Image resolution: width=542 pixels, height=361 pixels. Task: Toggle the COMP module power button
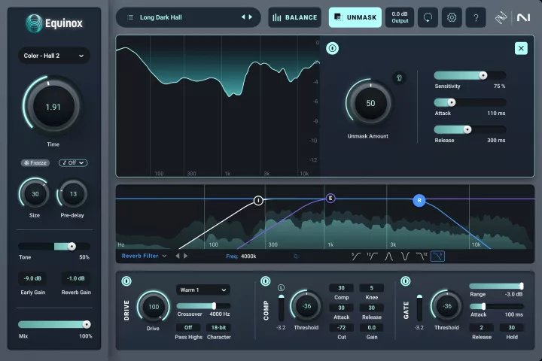click(266, 281)
